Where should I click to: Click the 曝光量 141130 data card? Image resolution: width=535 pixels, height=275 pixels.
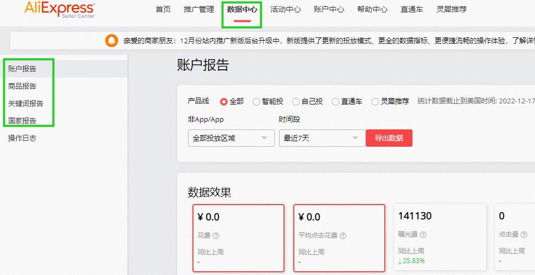[440, 237]
